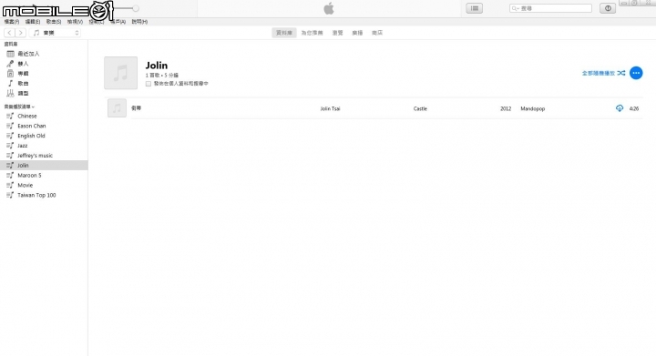
Task: Click the song row's music note artwork
Action: [x=117, y=108]
